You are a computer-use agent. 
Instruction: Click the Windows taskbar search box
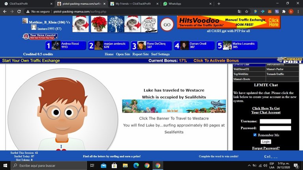coord(49,166)
